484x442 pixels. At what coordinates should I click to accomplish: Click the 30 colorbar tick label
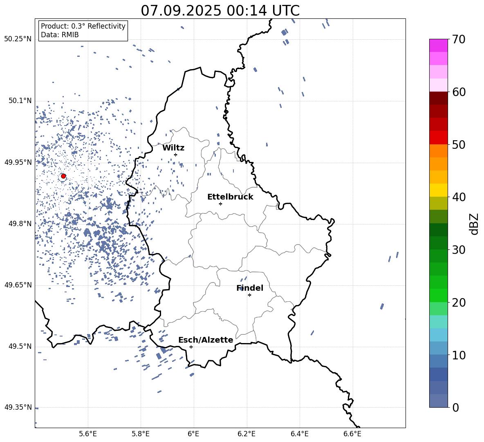[459, 249]
